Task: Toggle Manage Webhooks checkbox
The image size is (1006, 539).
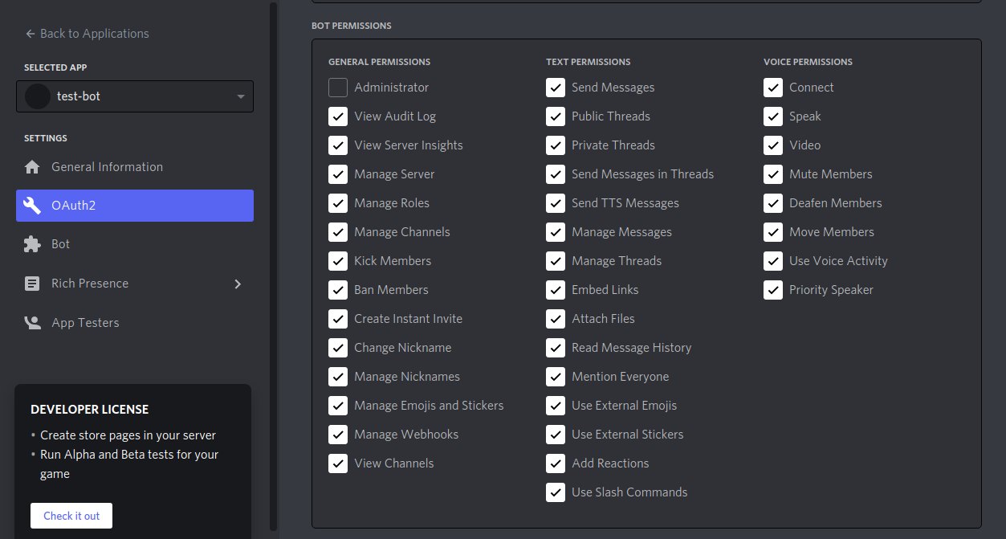Action: tap(338, 435)
